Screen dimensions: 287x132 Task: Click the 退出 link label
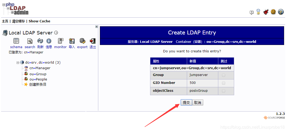(92, 47)
